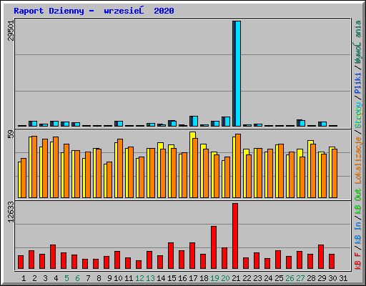Viewport: 366px width, 286px height.
Task: Click x-axis day label 12
Action: [x=139, y=278]
